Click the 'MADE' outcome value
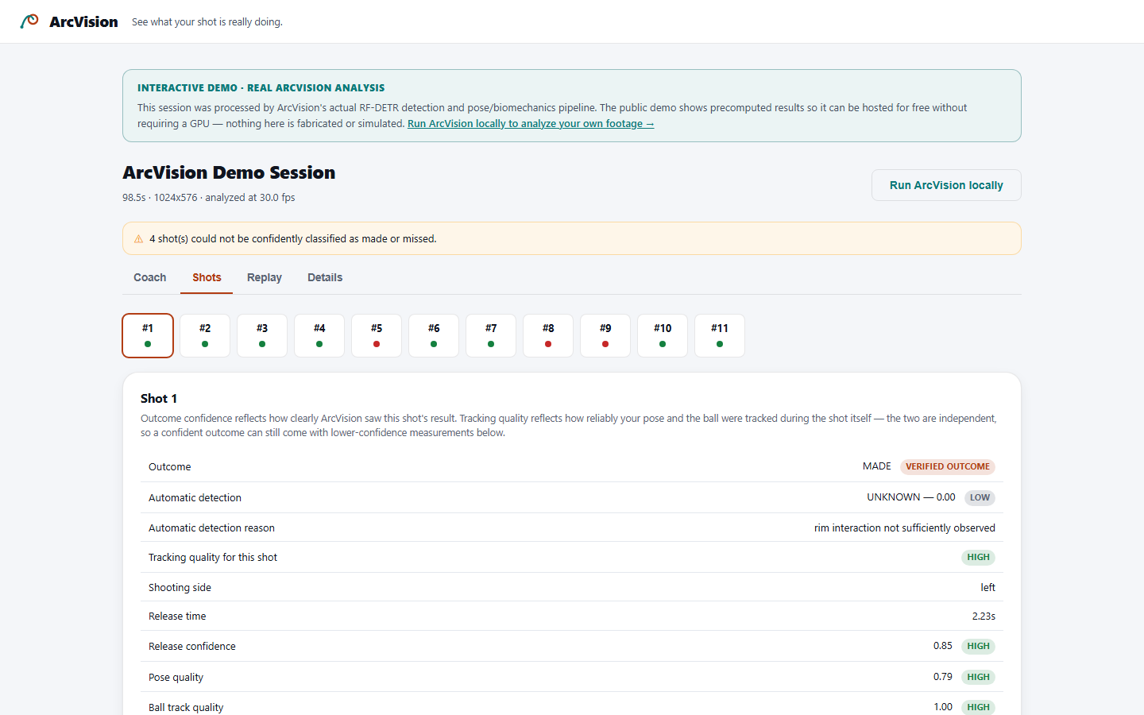The width and height of the screenshot is (1144, 715). [x=877, y=466]
